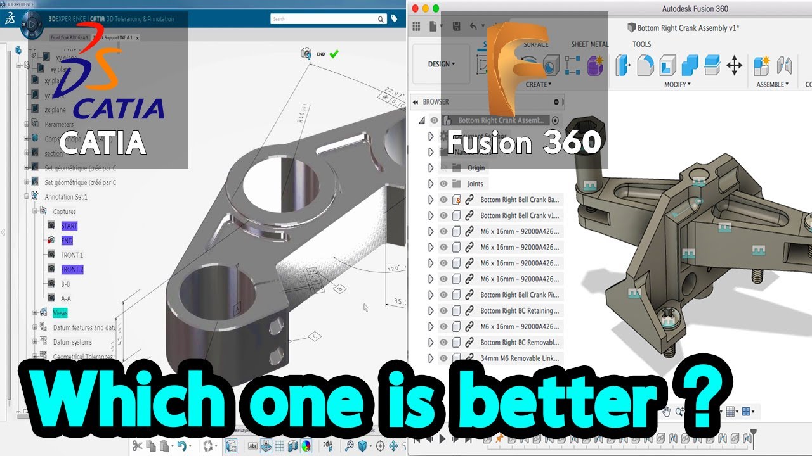Click the search magnifier in CATIA
Viewport: 812px width, 456px height.
381,20
